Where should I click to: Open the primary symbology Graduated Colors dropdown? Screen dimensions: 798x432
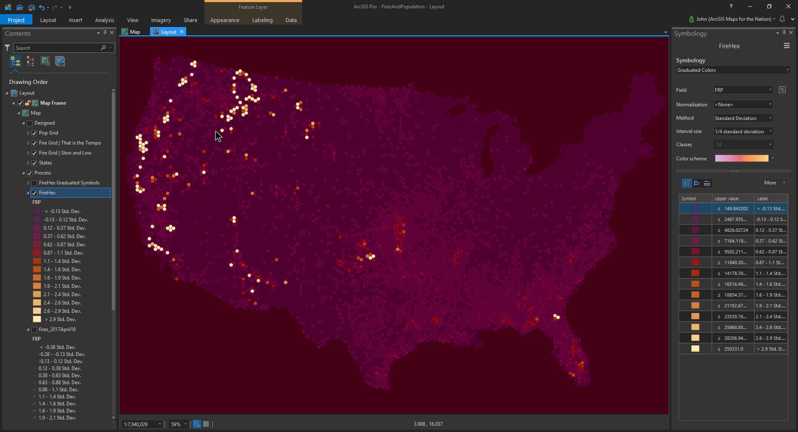tap(733, 70)
